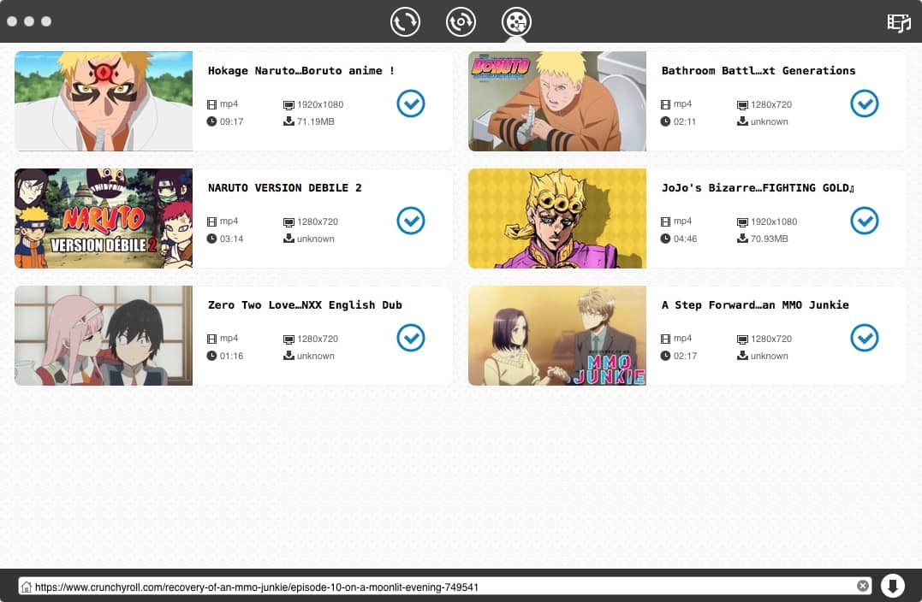Click the clock icon in MMO Junkie card
This screenshot has height=602, width=922.
[x=665, y=356]
